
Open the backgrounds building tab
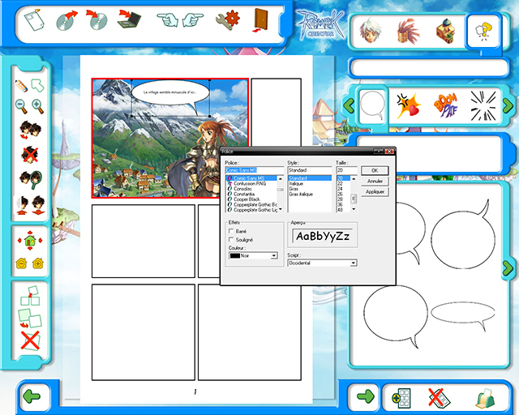click(x=446, y=31)
